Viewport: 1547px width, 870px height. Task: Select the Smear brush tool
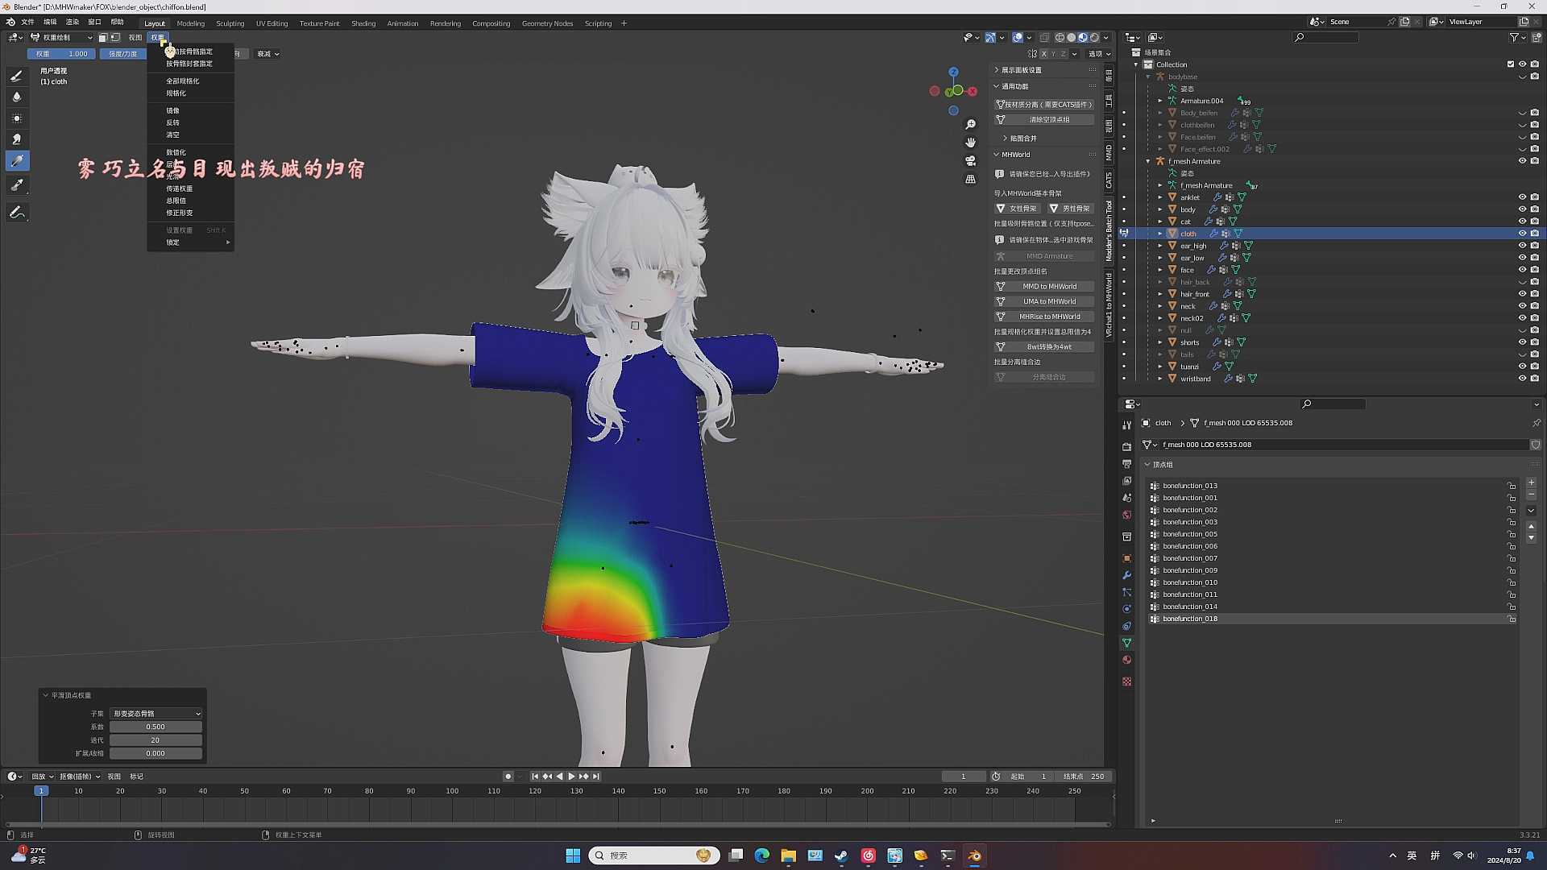(17, 139)
